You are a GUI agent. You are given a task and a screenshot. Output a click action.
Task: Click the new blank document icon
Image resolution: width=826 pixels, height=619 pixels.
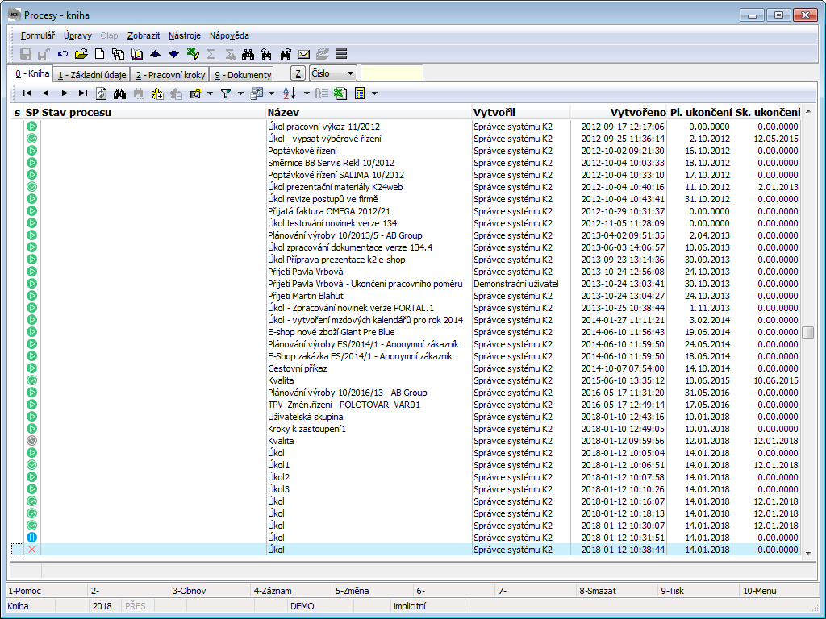point(100,54)
